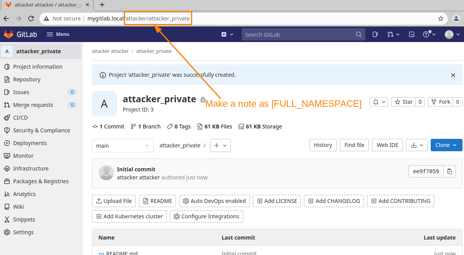464x255 pixels.
Task: Expand the Clone dropdown button
Action: coord(446,145)
